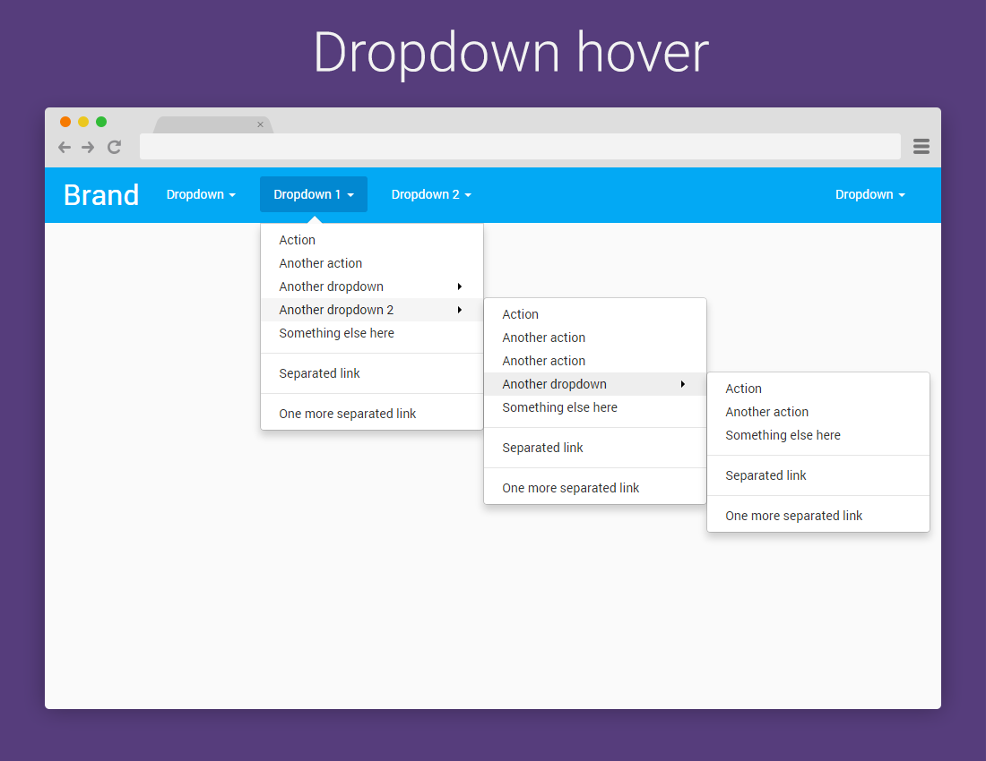Open the leftmost Dropdown menu

[x=201, y=194]
